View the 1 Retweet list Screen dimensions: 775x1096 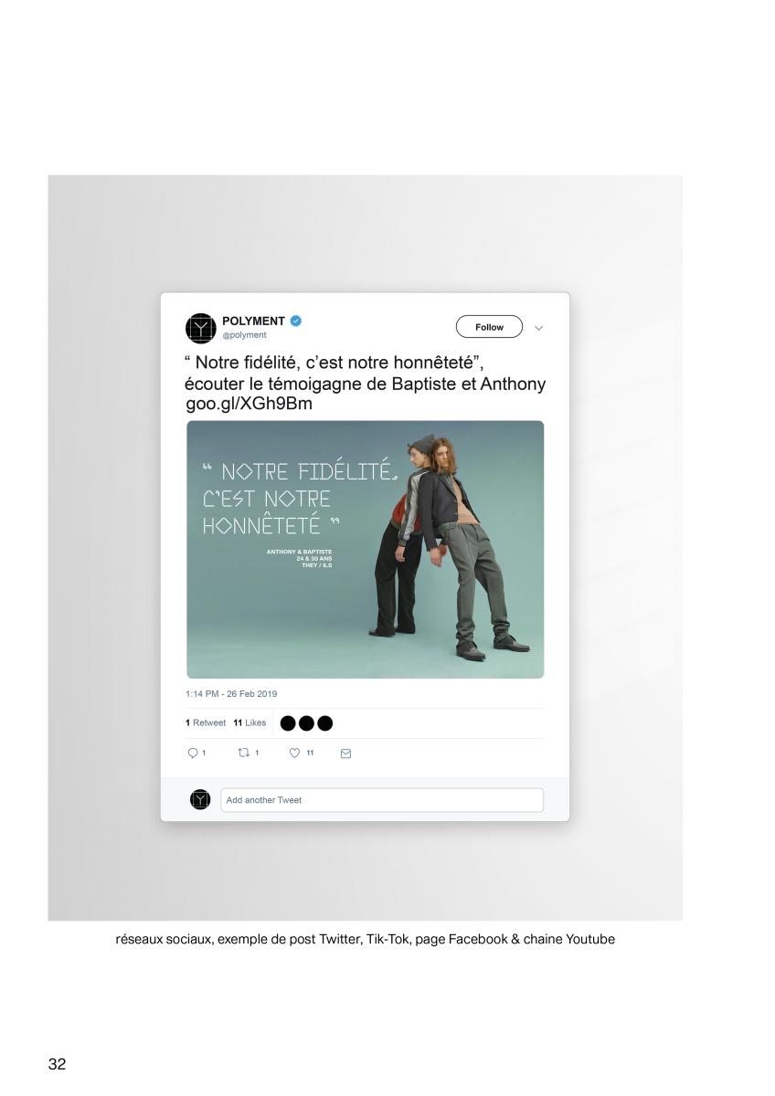point(206,722)
